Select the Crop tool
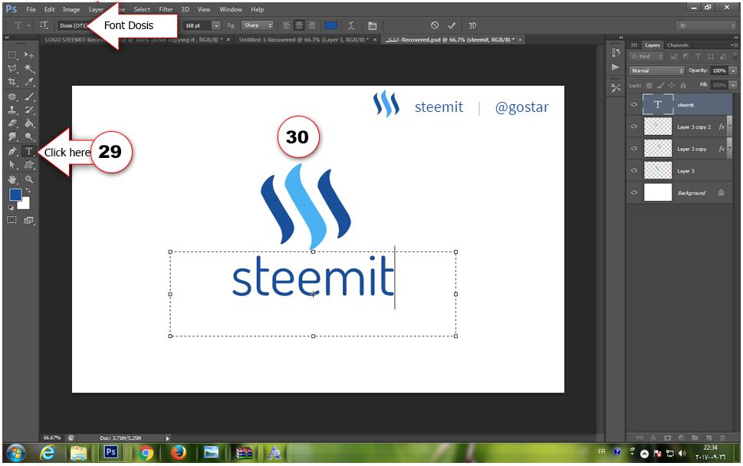 [12, 82]
